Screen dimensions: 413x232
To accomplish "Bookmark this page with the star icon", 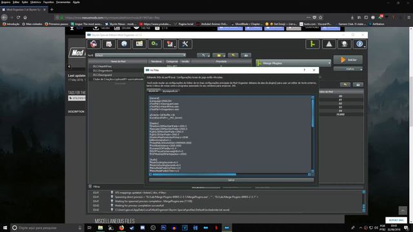I will 321,17.
